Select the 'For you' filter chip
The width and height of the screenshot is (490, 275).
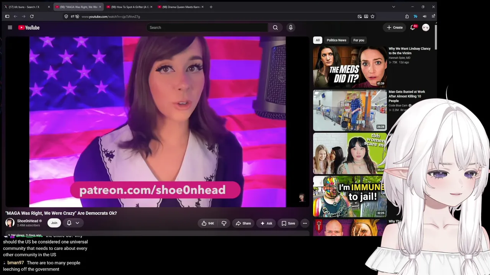click(359, 40)
